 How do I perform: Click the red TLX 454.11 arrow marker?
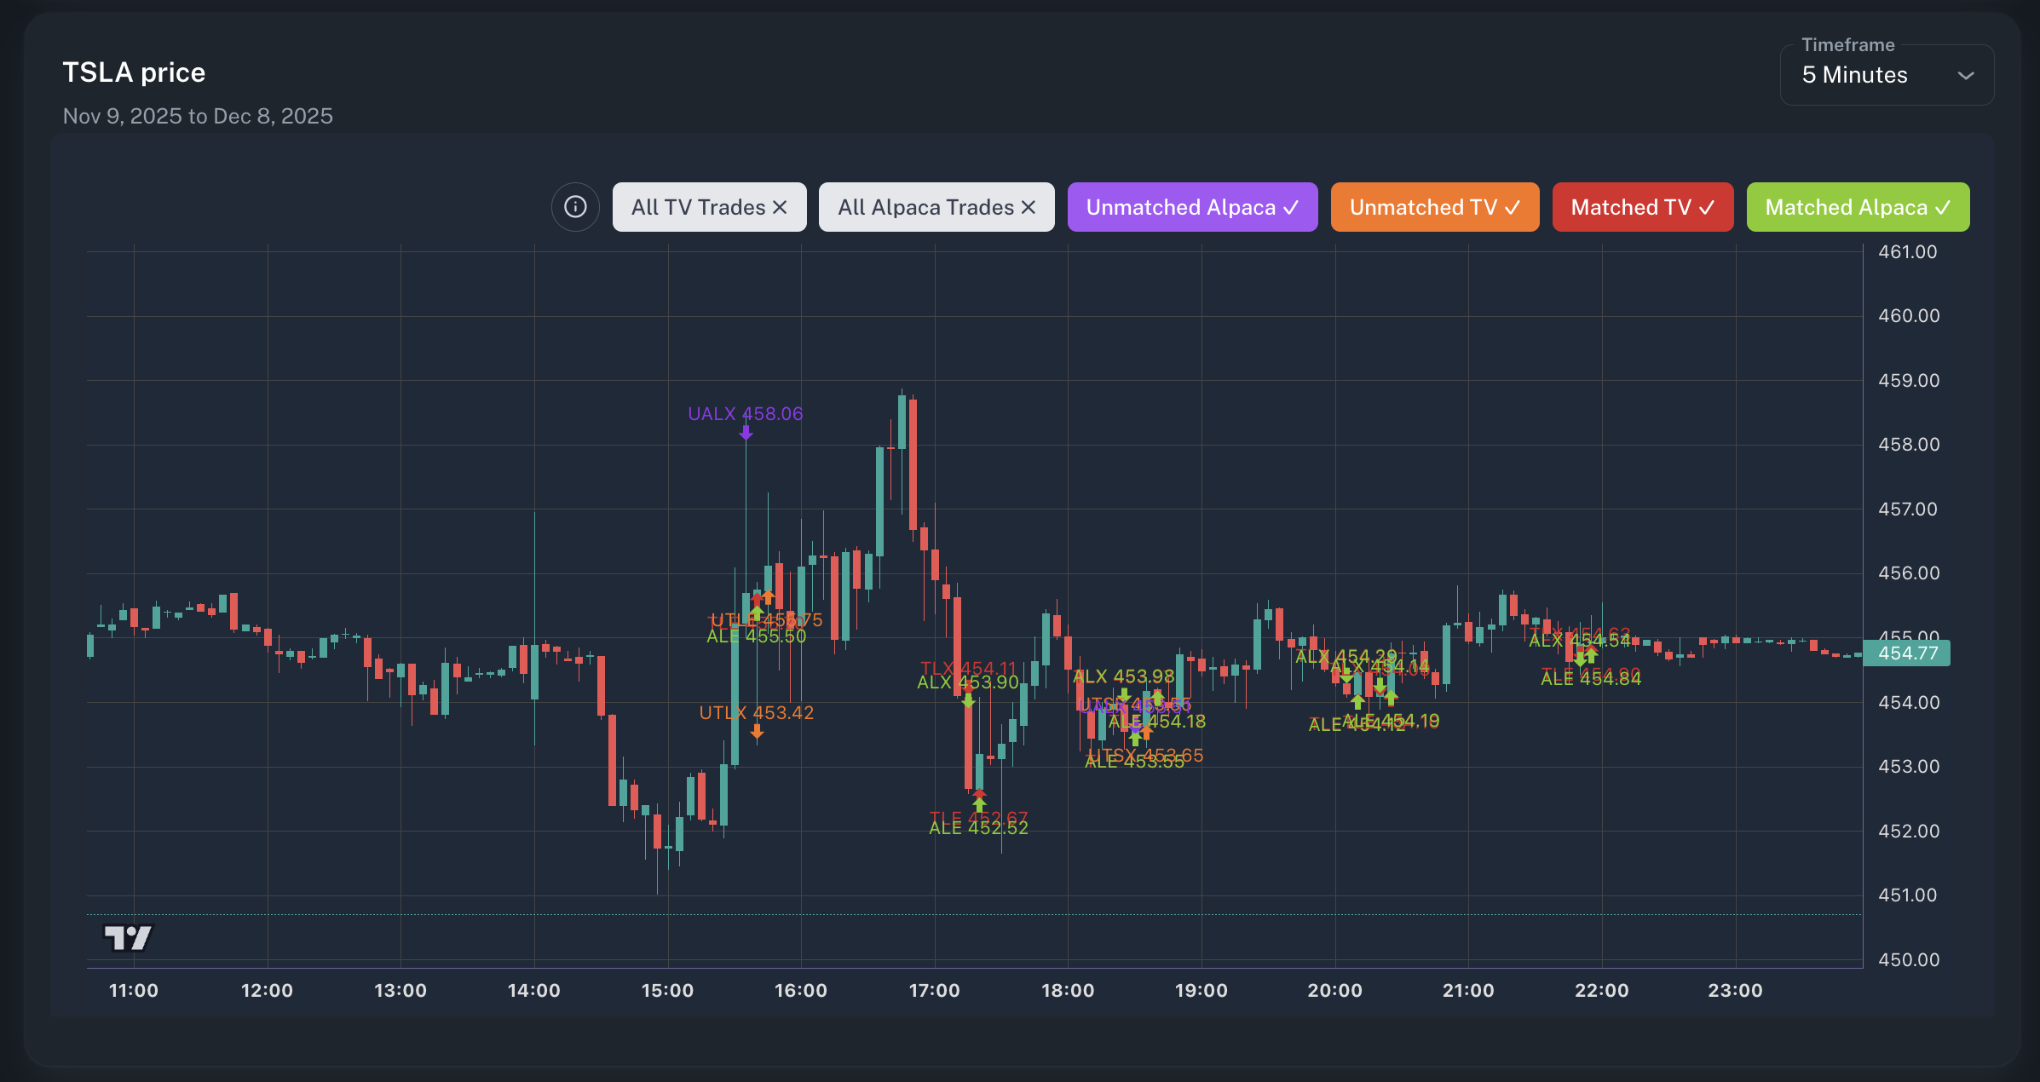click(x=969, y=686)
